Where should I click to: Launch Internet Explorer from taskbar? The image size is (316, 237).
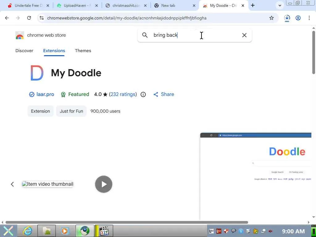27,231
